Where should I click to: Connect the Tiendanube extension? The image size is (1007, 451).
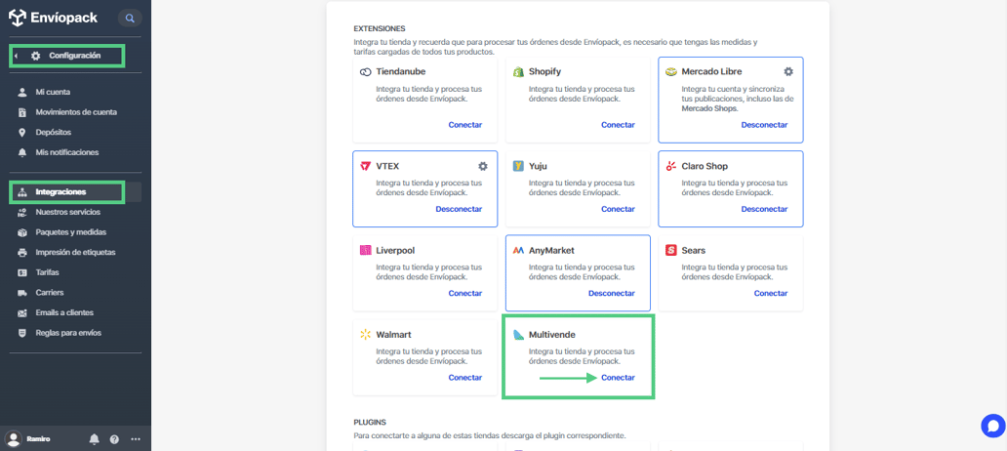(465, 125)
